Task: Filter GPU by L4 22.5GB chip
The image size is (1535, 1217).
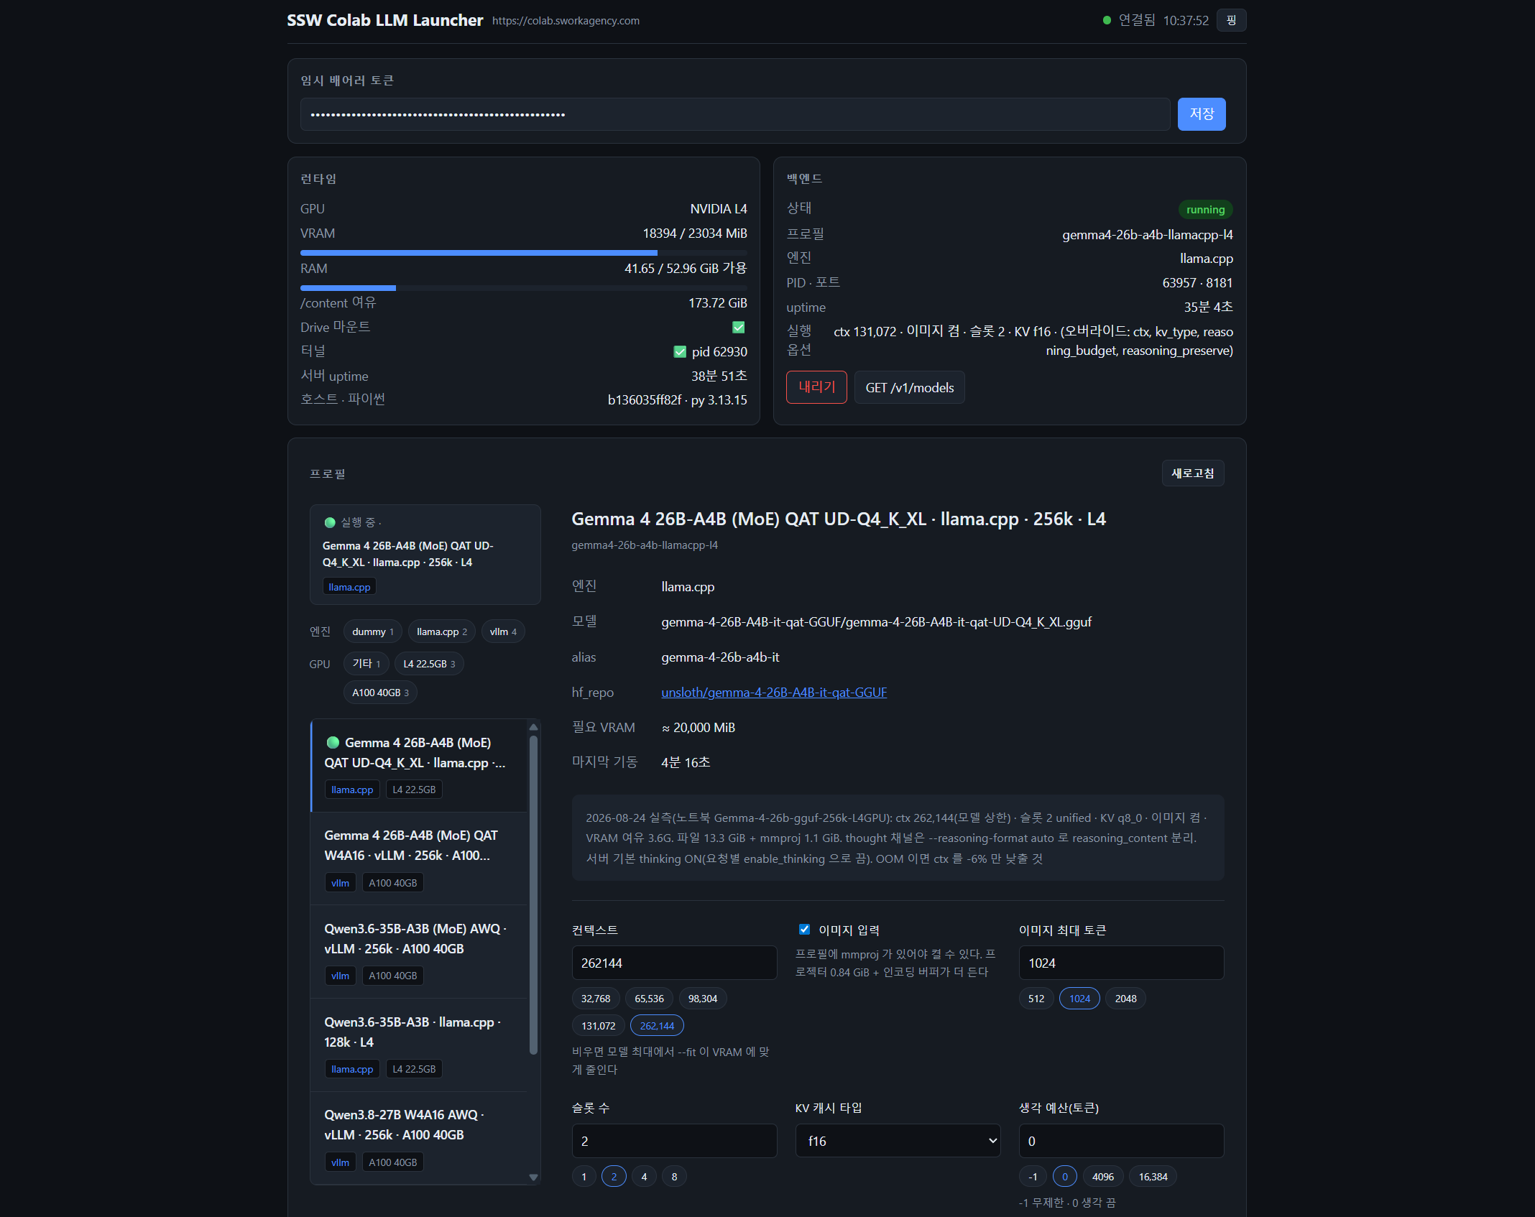Action: click(429, 664)
